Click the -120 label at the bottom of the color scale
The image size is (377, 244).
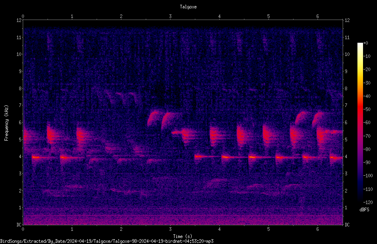[x=368, y=202]
